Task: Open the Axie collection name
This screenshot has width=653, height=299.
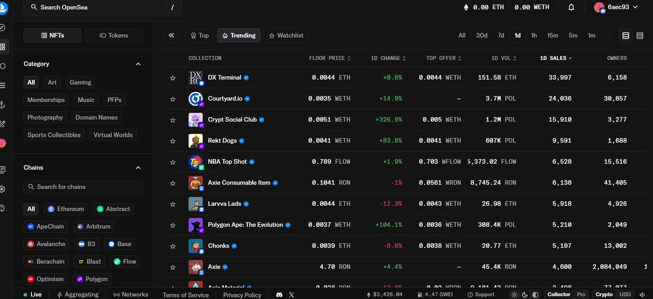Action: [x=214, y=267]
